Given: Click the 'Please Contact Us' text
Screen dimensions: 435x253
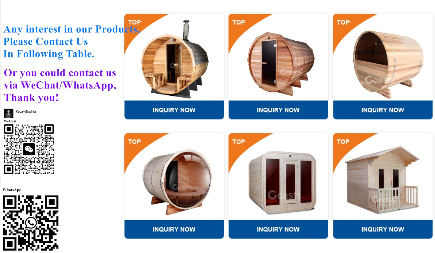Looking at the screenshot, I should [46, 41].
